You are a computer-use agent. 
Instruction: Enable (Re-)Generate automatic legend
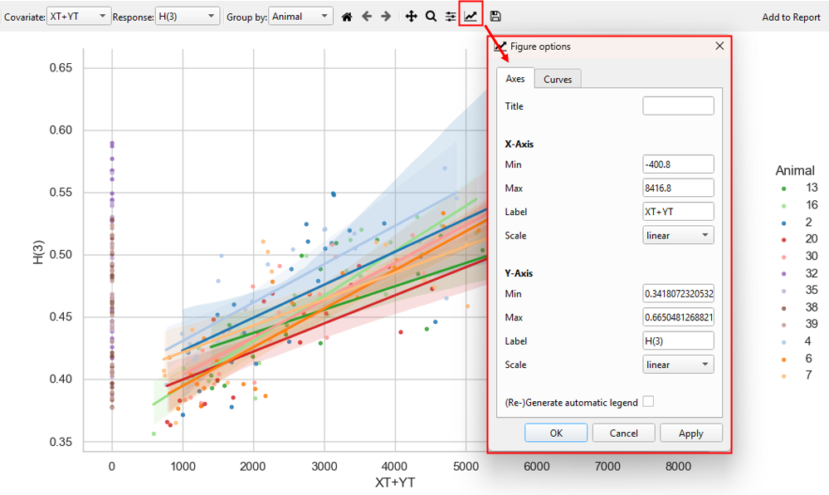click(649, 400)
